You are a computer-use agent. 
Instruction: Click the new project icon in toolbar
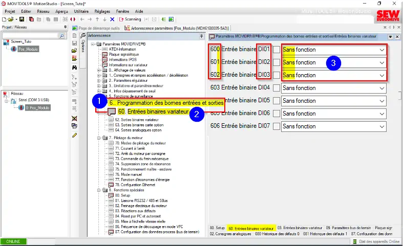(x=4, y=19)
